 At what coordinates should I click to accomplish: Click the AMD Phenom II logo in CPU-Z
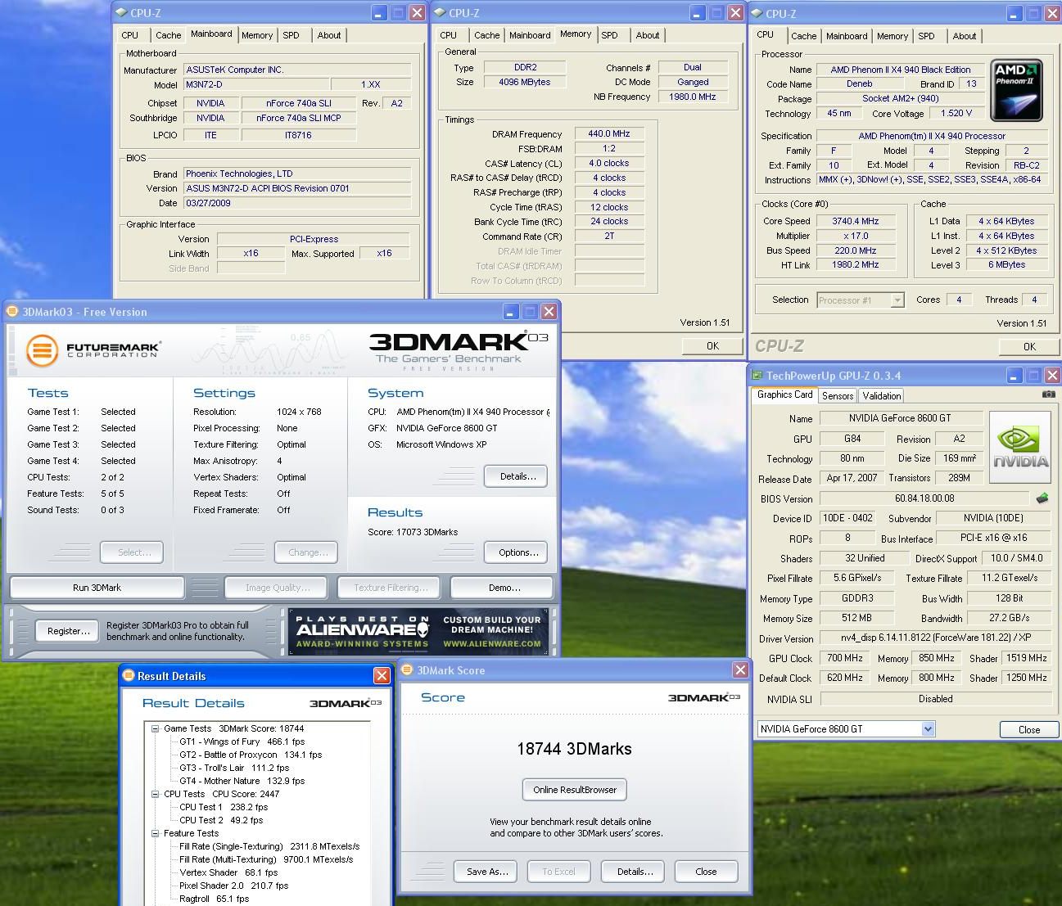click(x=1016, y=90)
